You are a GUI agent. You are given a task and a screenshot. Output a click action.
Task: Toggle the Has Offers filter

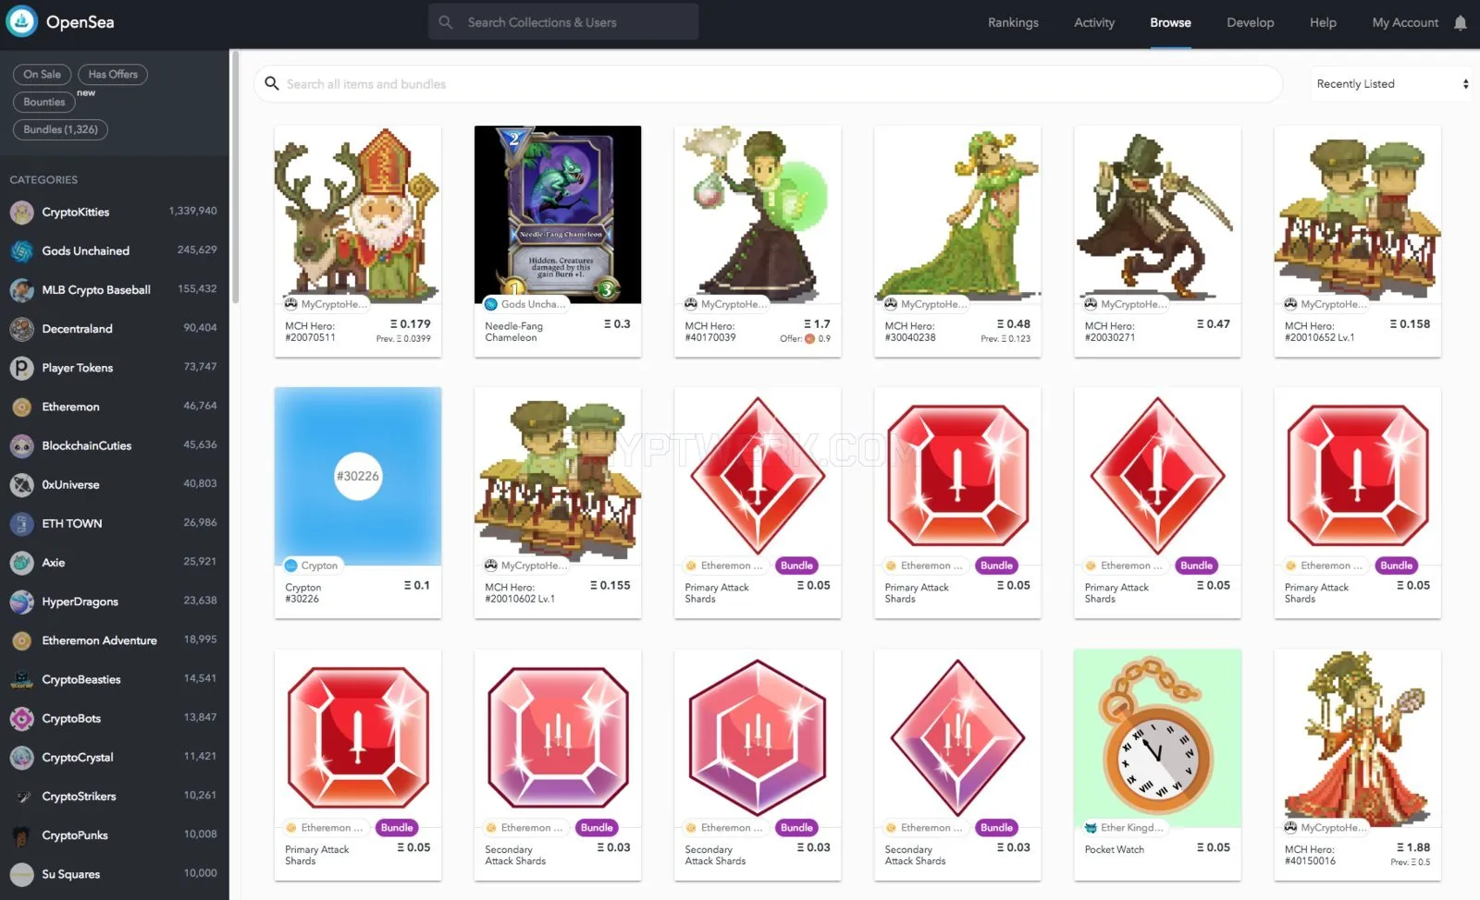coord(113,74)
